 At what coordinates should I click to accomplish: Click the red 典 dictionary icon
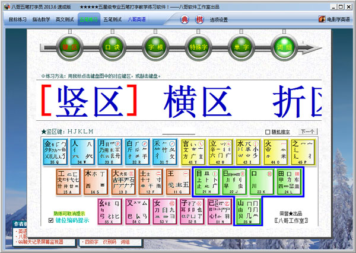(185, 20)
